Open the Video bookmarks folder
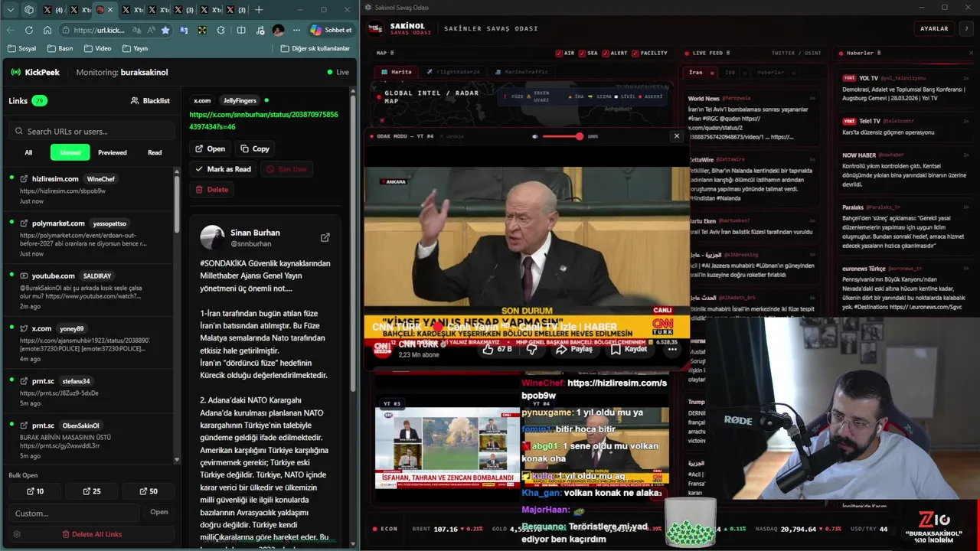Image resolution: width=980 pixels, height=551 pixels. (x=97, y=48)
